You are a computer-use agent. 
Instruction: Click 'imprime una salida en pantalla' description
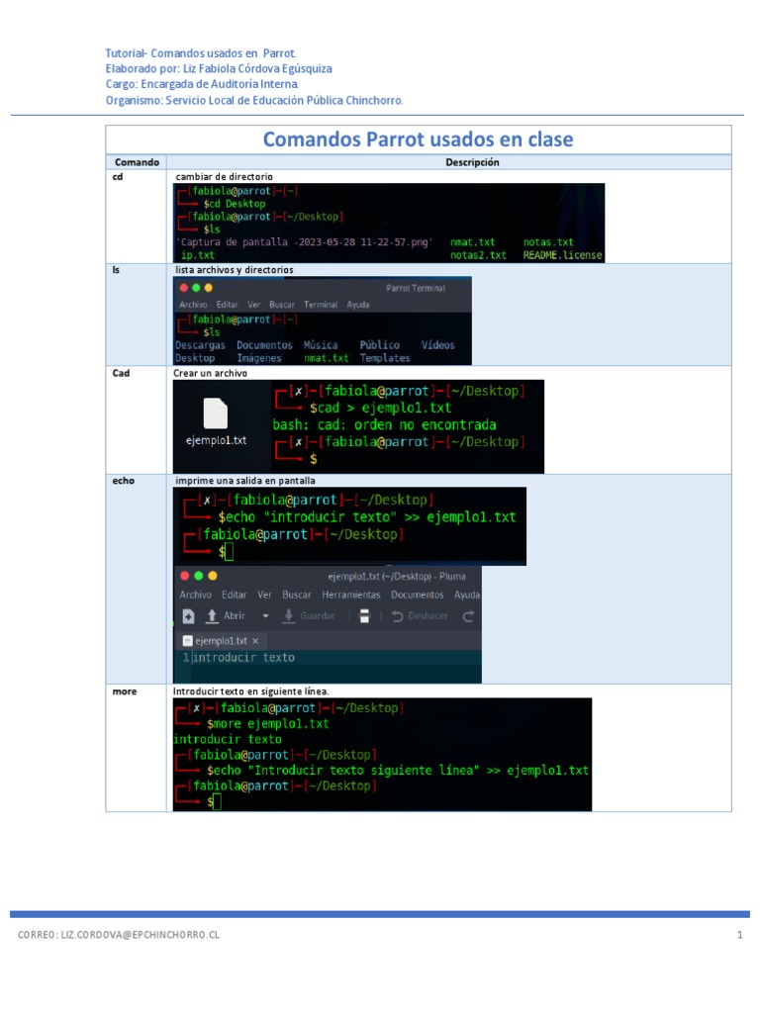(x=245, y=480)
